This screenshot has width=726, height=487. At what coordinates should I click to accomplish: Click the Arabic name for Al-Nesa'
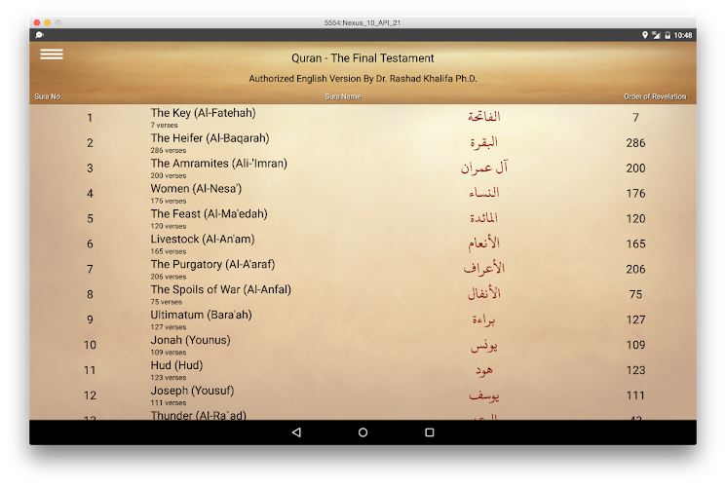[x=484, y=193]
